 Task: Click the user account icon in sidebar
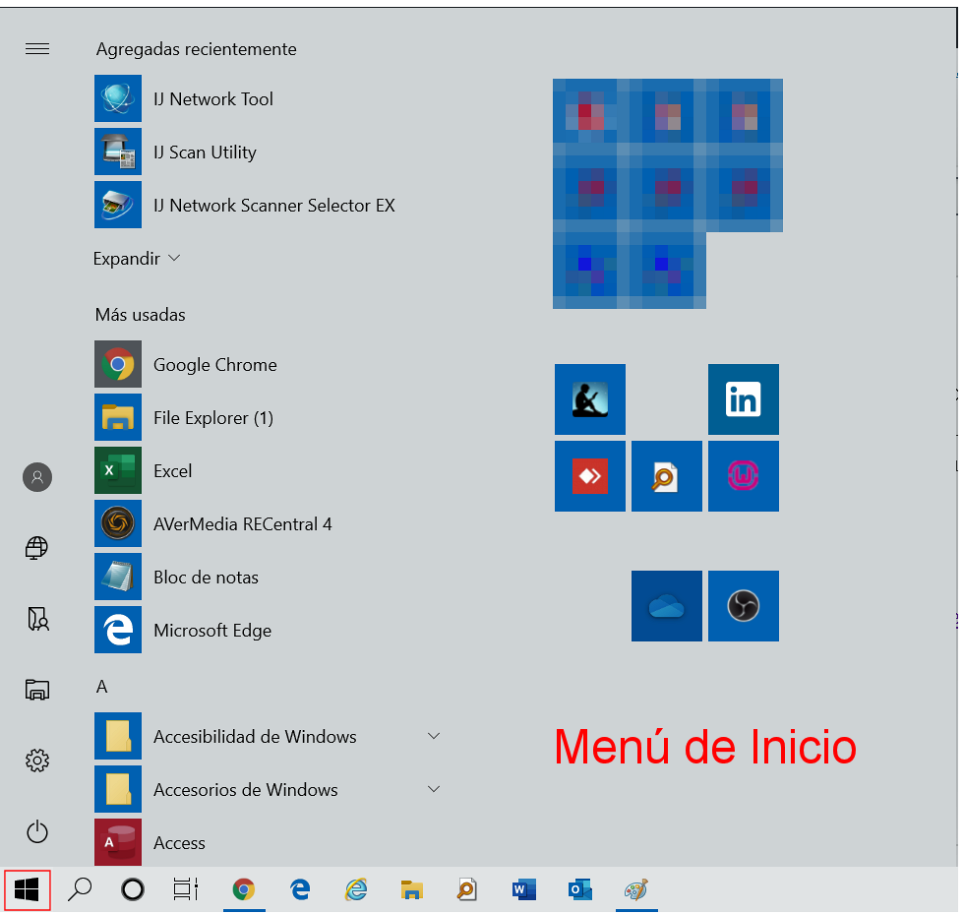[x=37, y=477]
